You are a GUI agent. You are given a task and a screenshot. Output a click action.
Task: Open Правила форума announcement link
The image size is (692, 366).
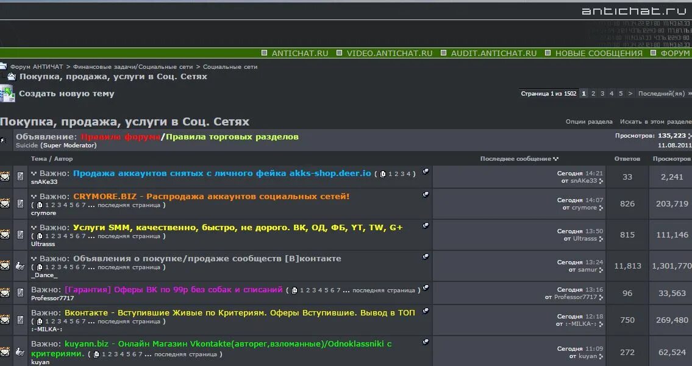point(120,136)
